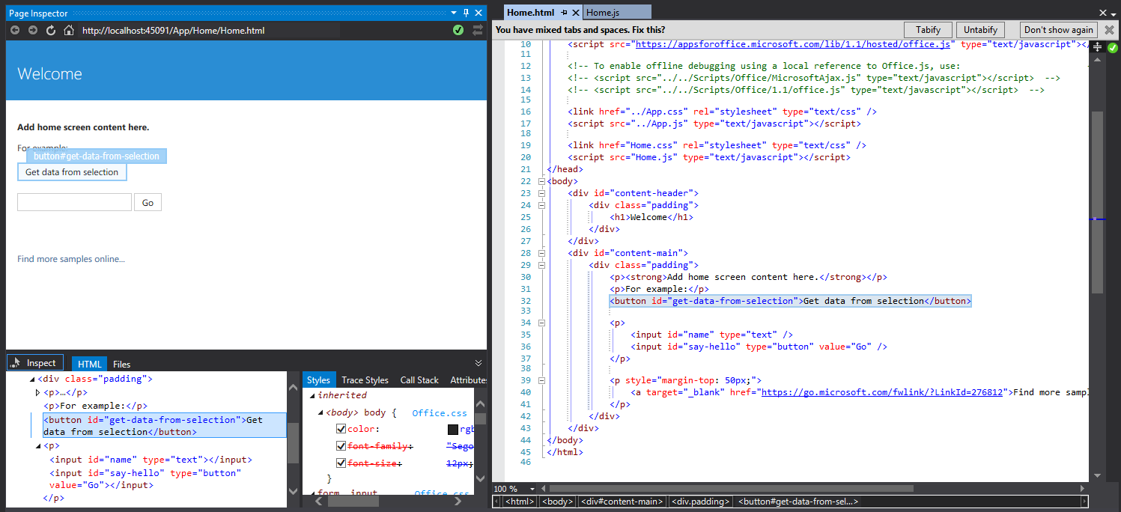Re-enable the font-size property checkbox
The image size is (1121, 512).
(x=341, y=463)
